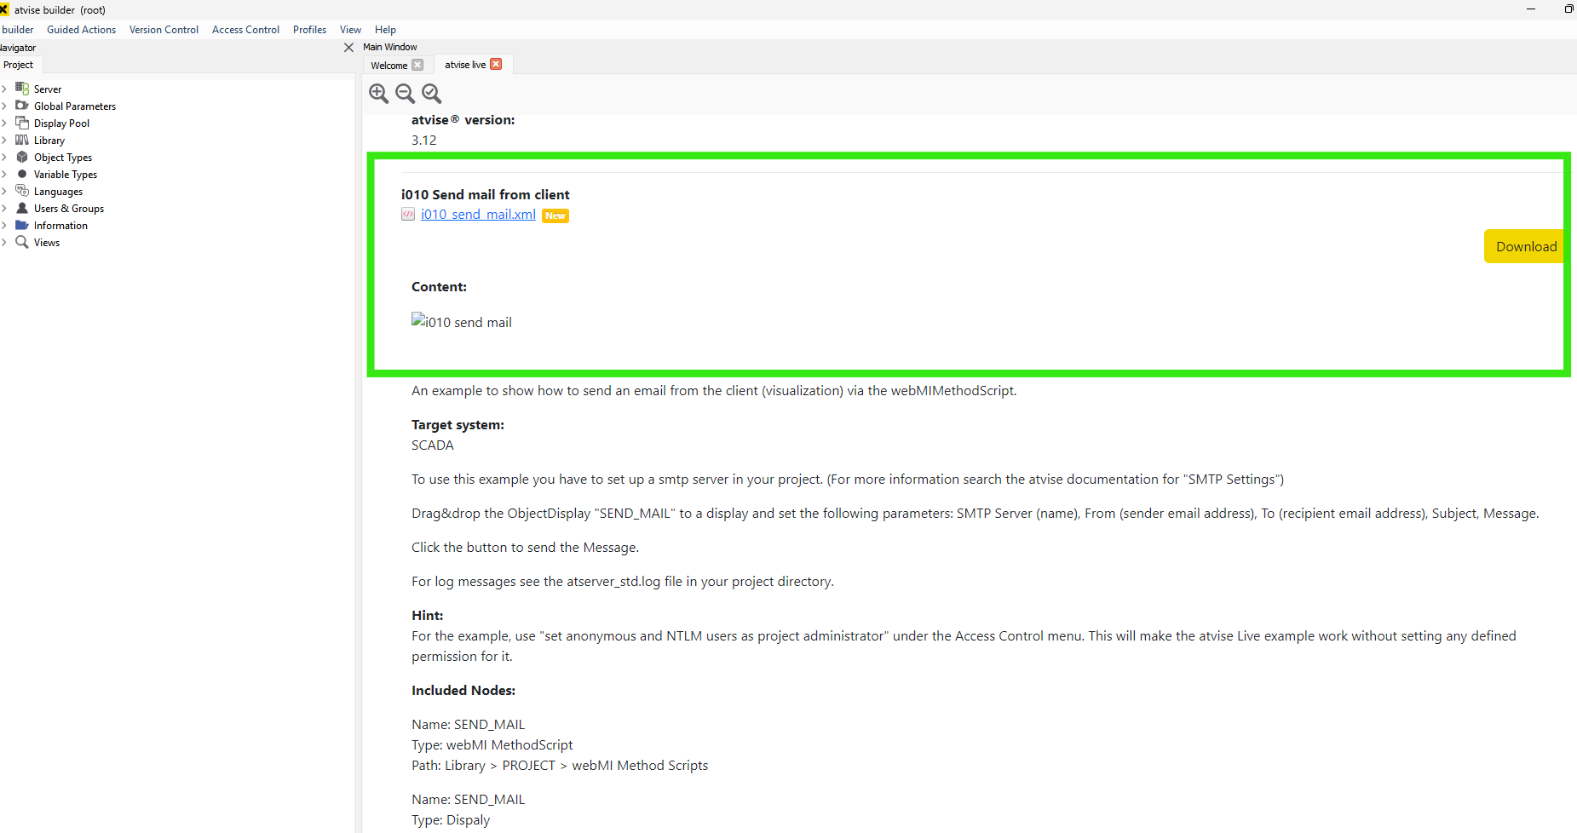Select the Display Pool icon
The width and height of the screenshot is (1577, 833).
22,123
